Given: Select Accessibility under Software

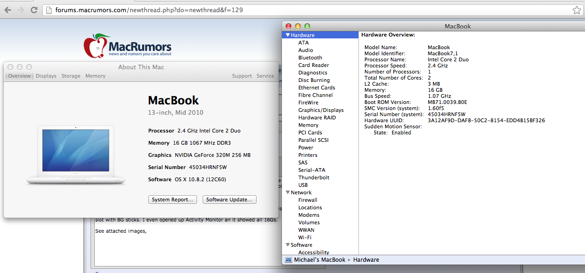Looking at the screenshot, I should (314, 252).
